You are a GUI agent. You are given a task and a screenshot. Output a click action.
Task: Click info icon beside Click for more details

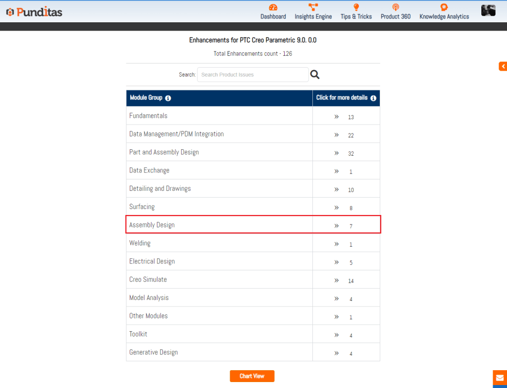pos(373,98)
